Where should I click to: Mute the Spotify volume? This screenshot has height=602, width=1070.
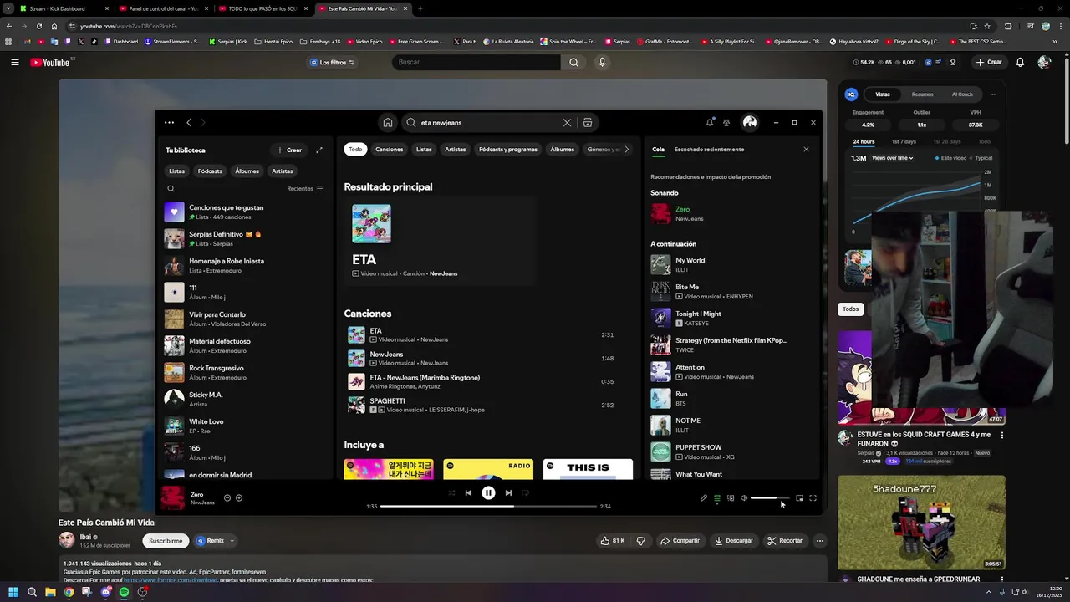(744, 498)
